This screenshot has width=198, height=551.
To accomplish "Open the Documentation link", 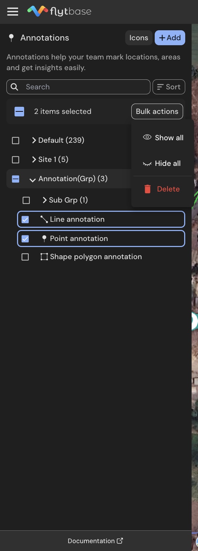I will [95, 541].
